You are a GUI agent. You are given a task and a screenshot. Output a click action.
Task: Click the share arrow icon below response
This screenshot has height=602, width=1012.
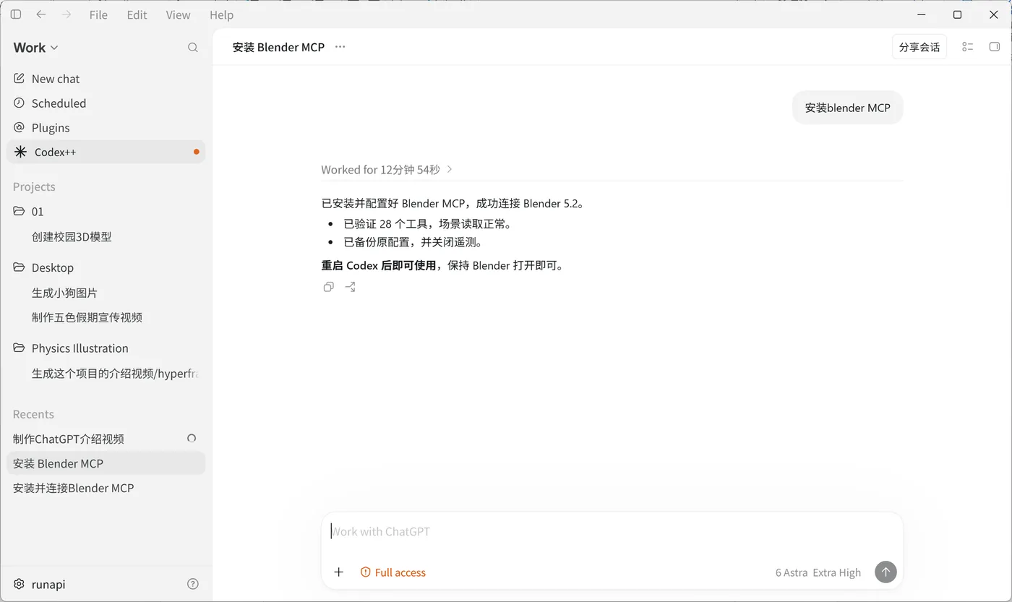[x=351, y=287]
